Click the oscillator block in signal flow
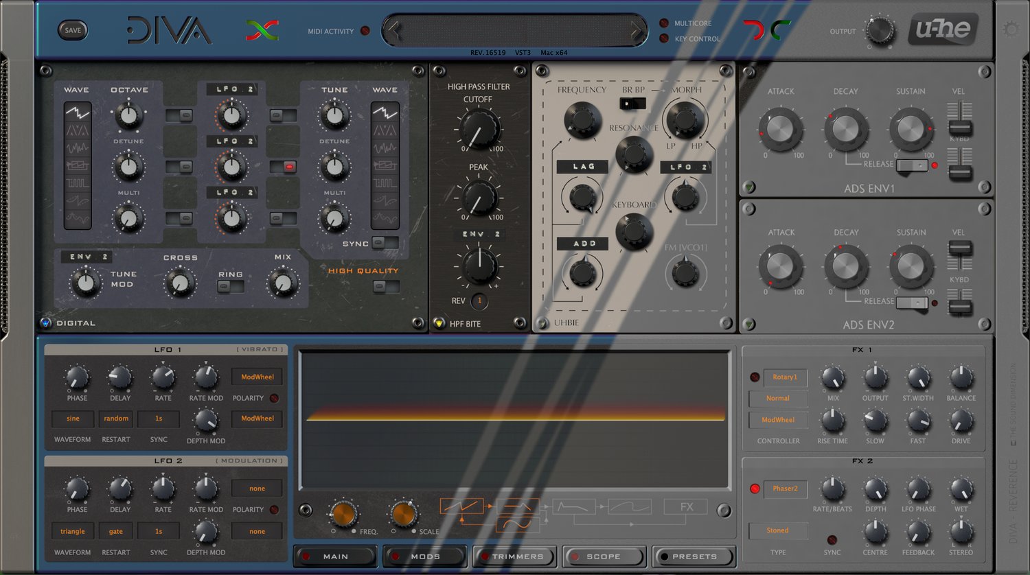This screenshot has height=575, width=1030. pos(461,508)
